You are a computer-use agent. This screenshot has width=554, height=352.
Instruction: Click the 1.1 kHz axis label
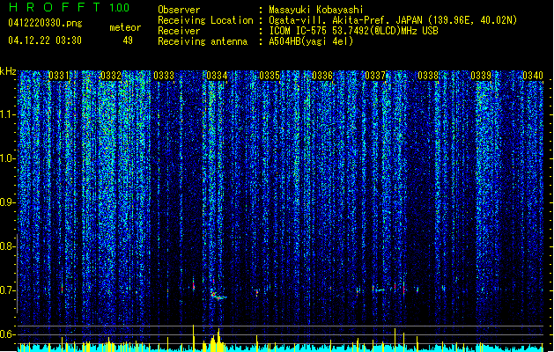coord(8,114)
